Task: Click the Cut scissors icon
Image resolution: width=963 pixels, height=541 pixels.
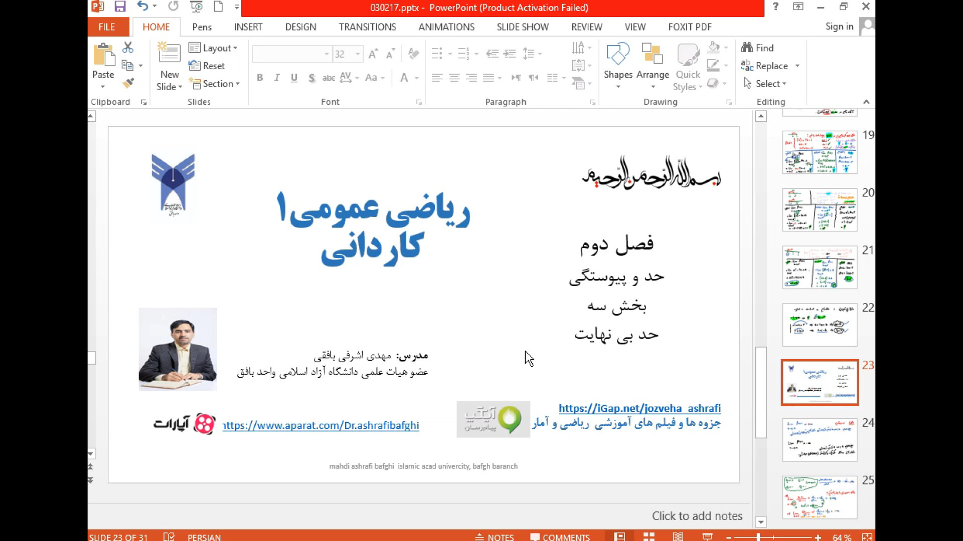Action: coord(128,48)
